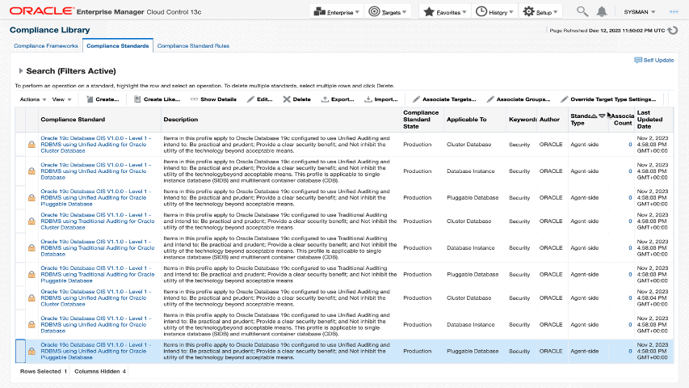The width and height of the screenshot is (689, 388).
Task: Click the Delete button
Action: pyautogui.click(x=296, y=99)
